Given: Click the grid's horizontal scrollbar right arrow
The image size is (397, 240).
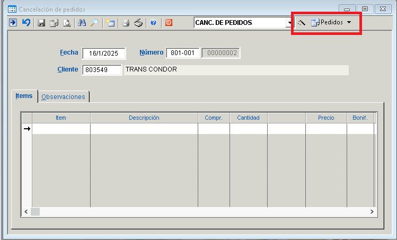Looking at the screenshot, I should coord(372,211).
